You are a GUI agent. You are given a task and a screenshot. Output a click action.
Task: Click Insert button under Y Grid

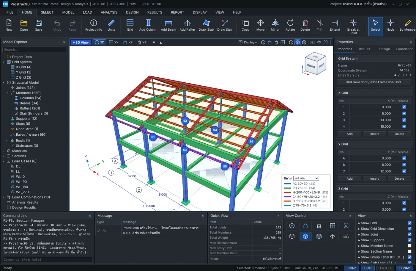tap(374, 178)
